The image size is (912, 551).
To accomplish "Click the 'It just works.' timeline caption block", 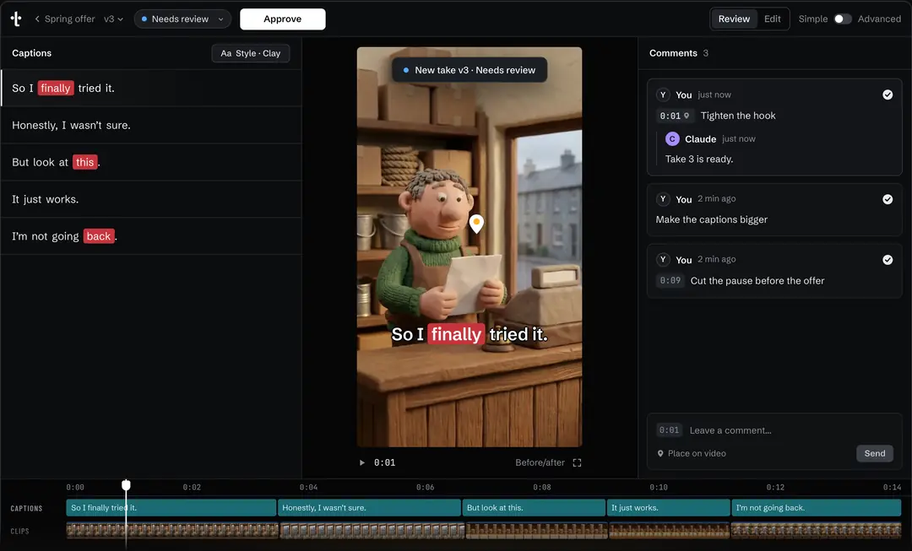I will coord(668,508).
